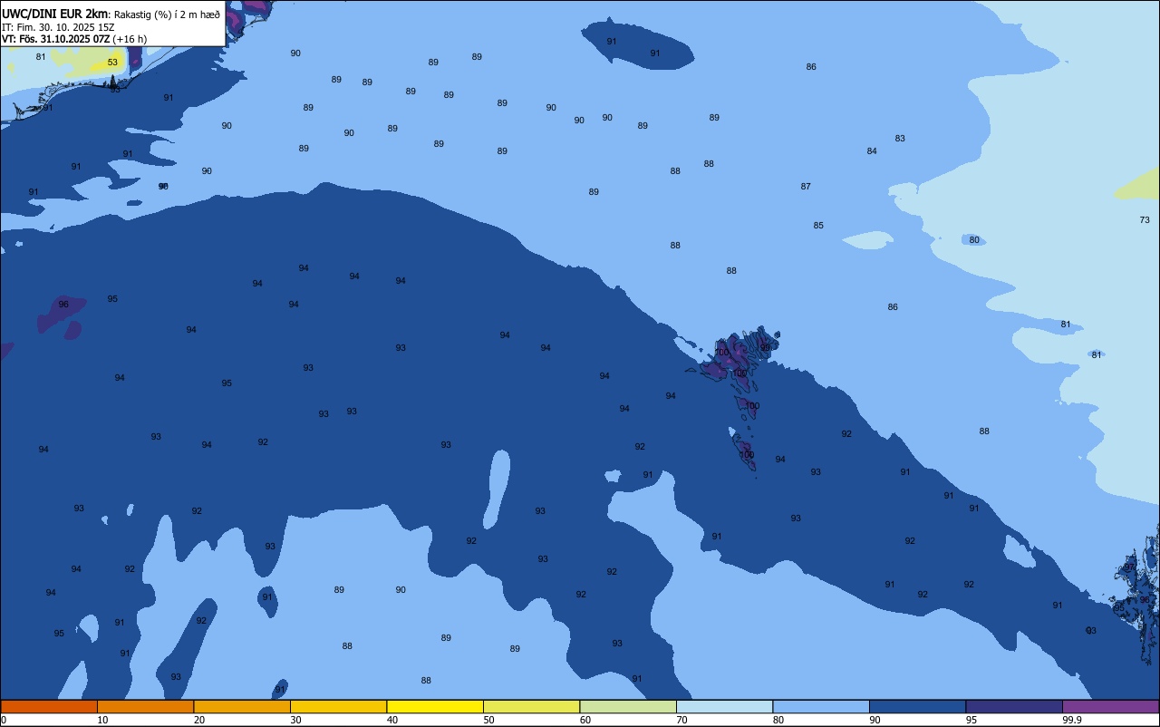Select the golden 30–40 legend swatch
The width and height of the screenshot is (1160, 727).
338,706
